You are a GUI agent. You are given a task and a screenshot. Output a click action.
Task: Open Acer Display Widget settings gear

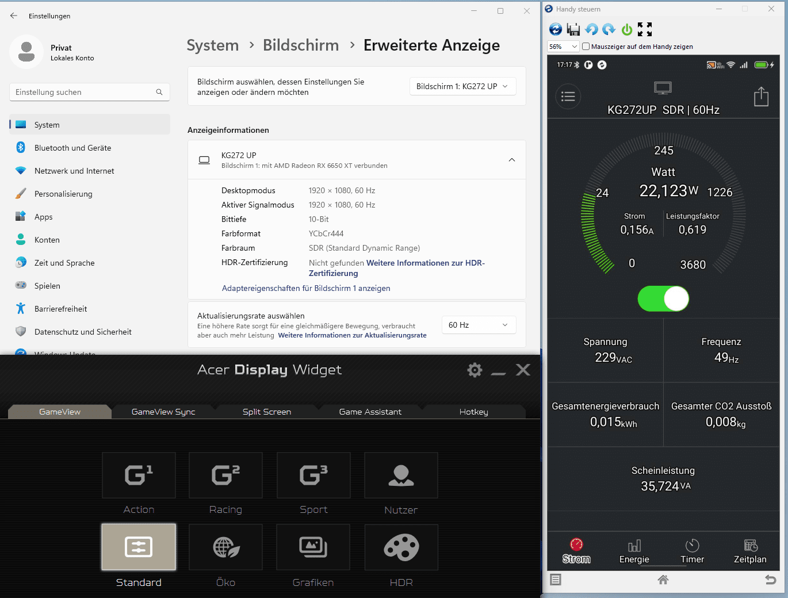(475, 370)
